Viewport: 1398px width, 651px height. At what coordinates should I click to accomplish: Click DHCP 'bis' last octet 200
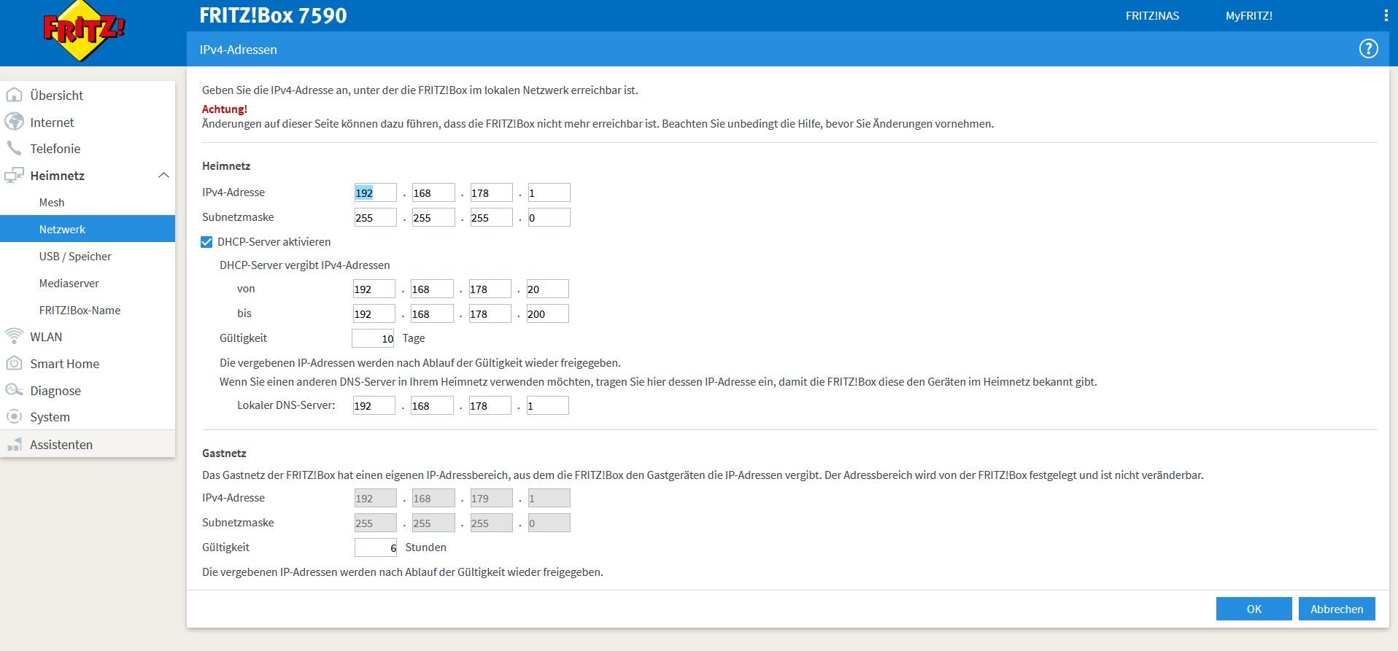coord(547,313)
